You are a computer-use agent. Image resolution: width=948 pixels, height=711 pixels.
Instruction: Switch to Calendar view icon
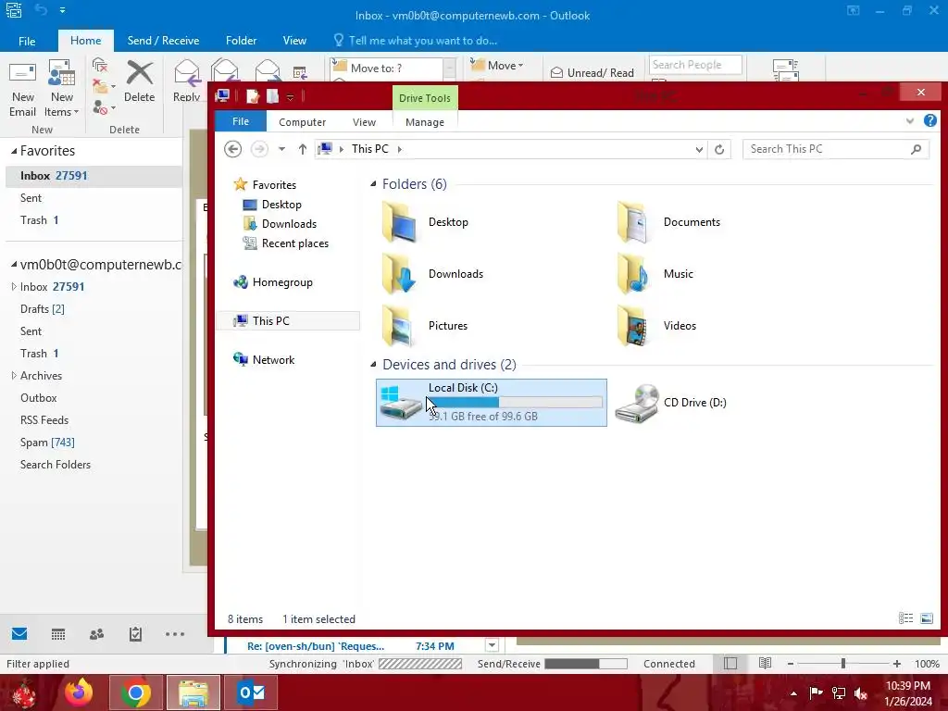click(x=58, y=633)
